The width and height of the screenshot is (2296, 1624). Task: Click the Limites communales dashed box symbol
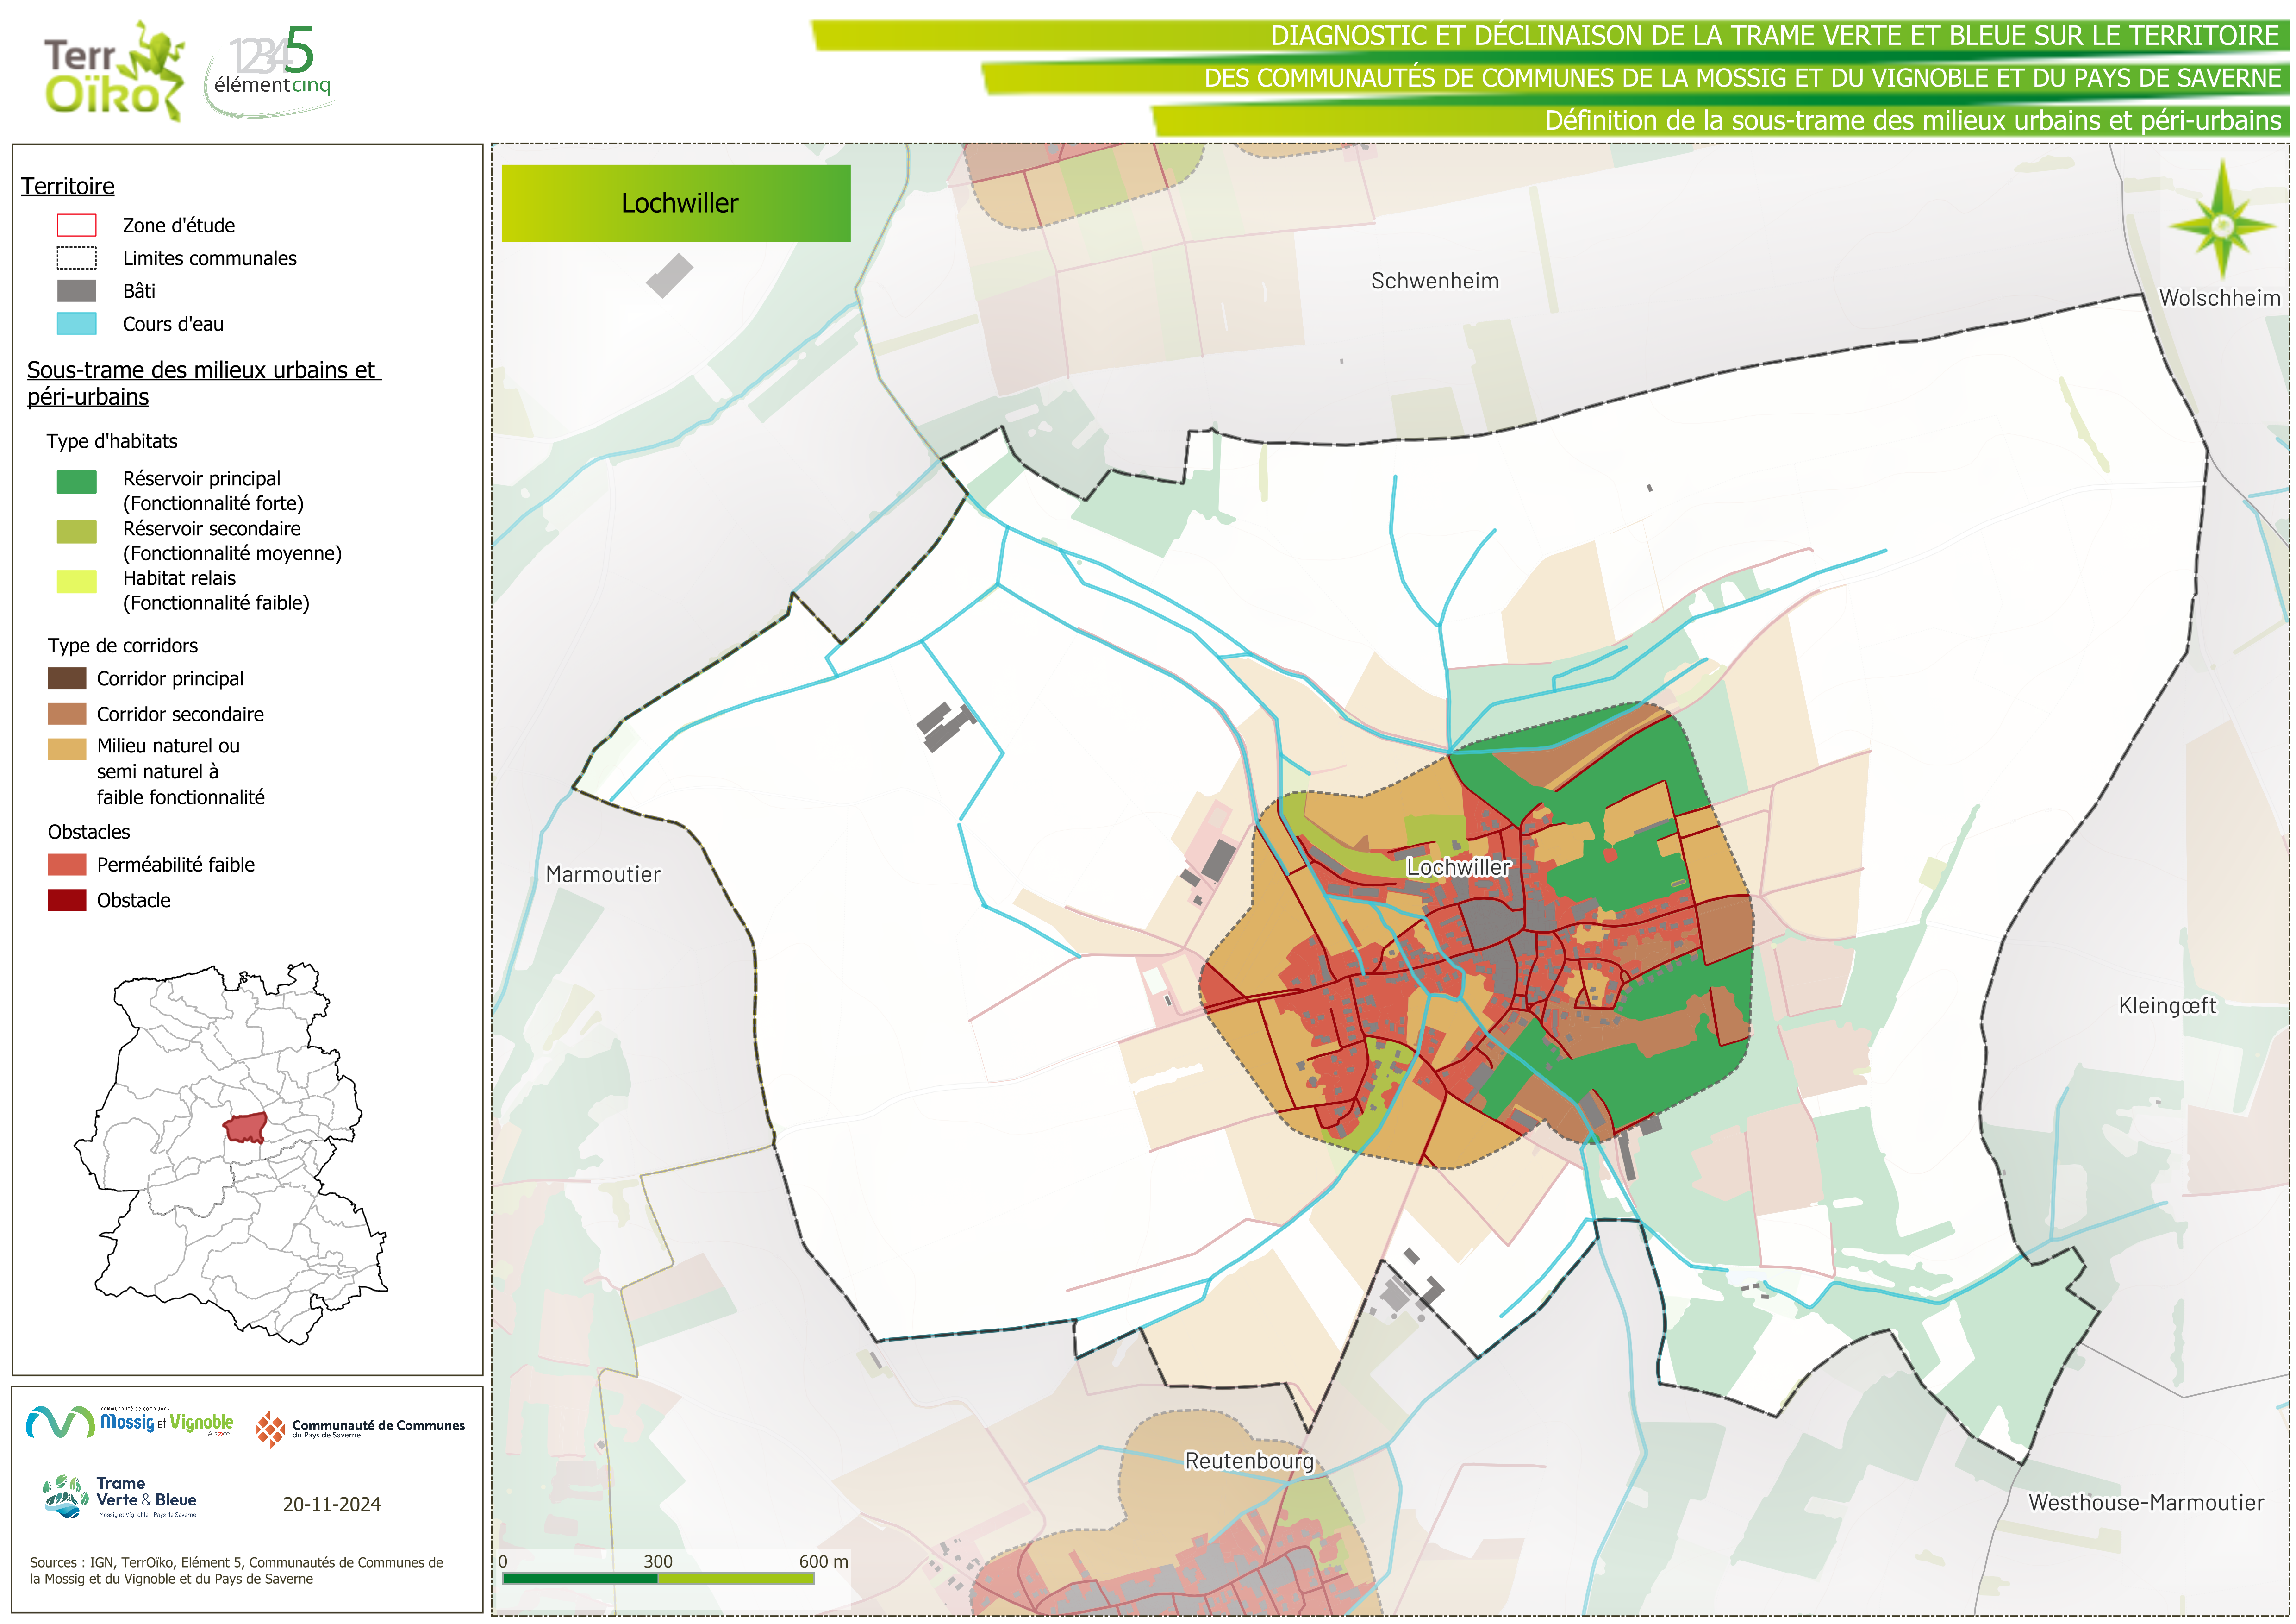(x=76, y=258)
